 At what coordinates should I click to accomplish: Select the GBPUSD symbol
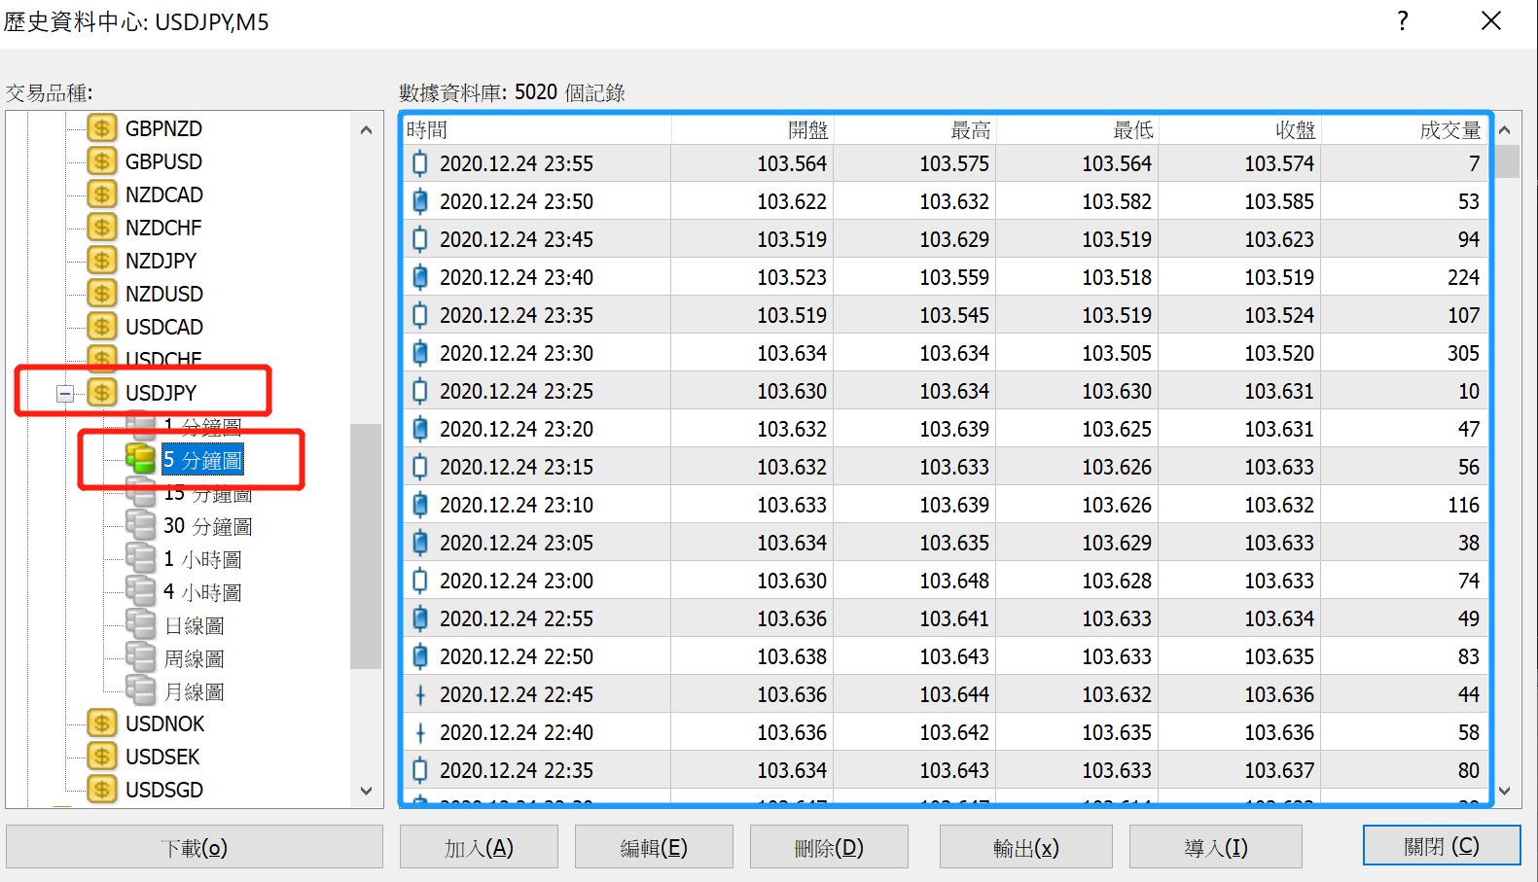163,161
